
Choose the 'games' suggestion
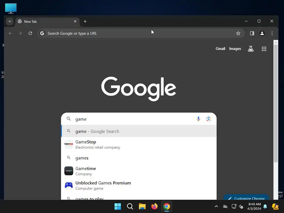tap(139, 158)
